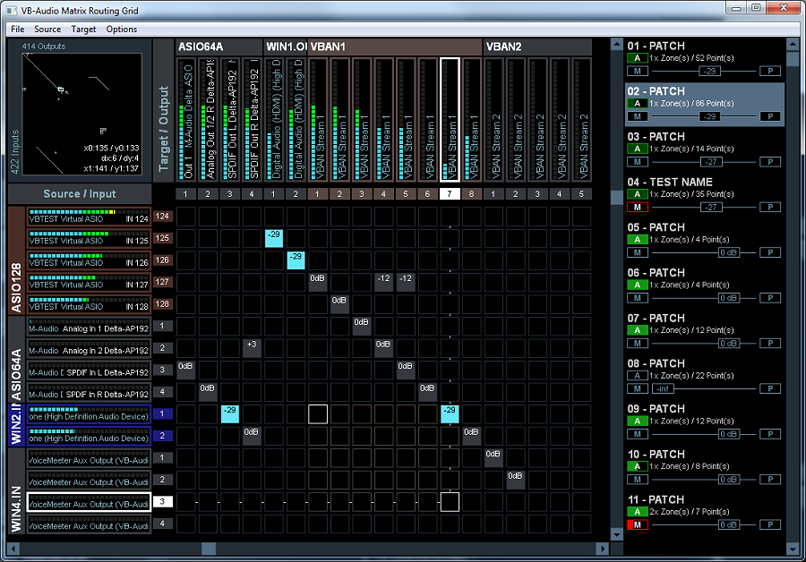Select the 04 - TEST NAME patch title
Image resolution: width=806 pixels, height=562 pixels.
[x=670, y=182]
